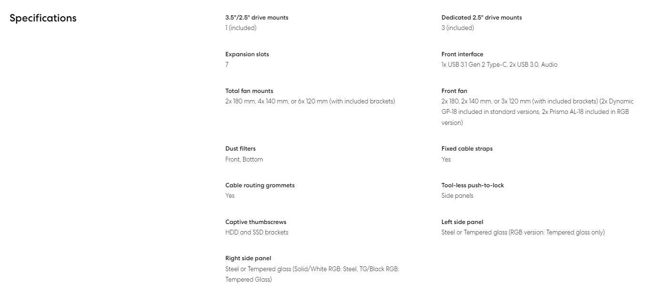Viewport: 660px width, 295px height.
Task: Click the Front, Bottom value text
Action: click(x=244, y=160)
